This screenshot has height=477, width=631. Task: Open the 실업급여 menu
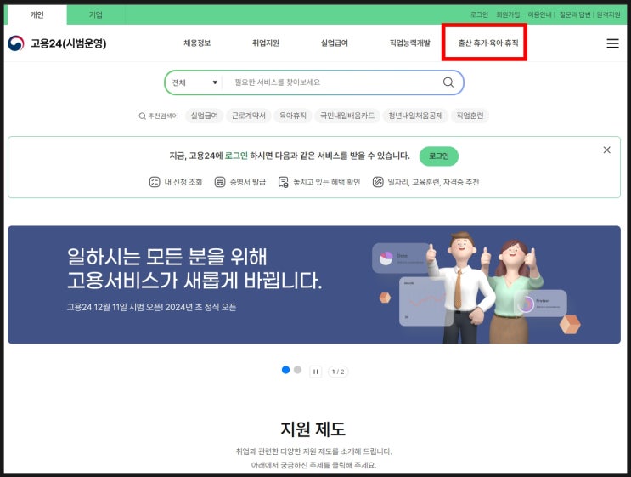[334, 43]
